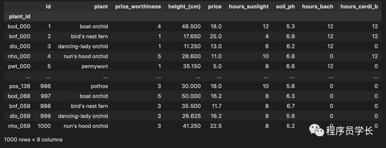Click row index nho_000

[19, 56]
